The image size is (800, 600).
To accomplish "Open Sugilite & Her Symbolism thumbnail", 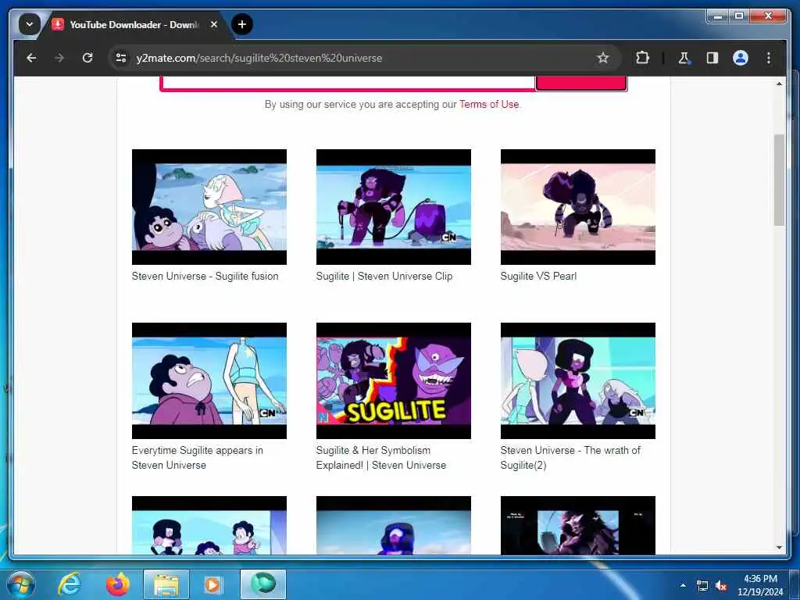I will [x=394, y=380].
